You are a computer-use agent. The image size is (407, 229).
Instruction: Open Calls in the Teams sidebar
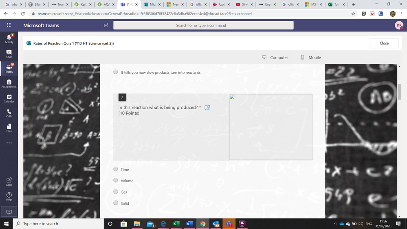click(x=9, y=113)
